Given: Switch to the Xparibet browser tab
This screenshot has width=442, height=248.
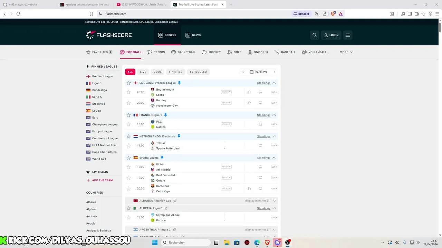Looking at the screenshot, I should (85, 4).
